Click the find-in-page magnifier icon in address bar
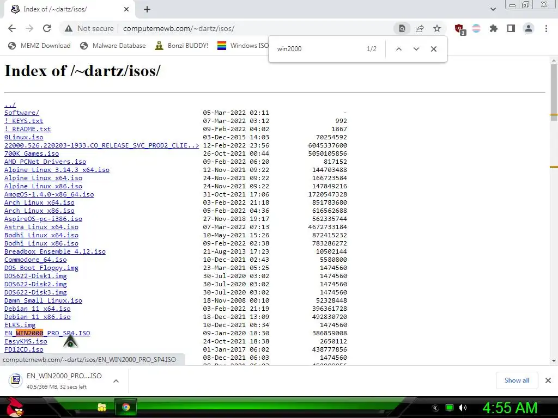Viewport: 558px width, 418px height. (x=402, y=28)
